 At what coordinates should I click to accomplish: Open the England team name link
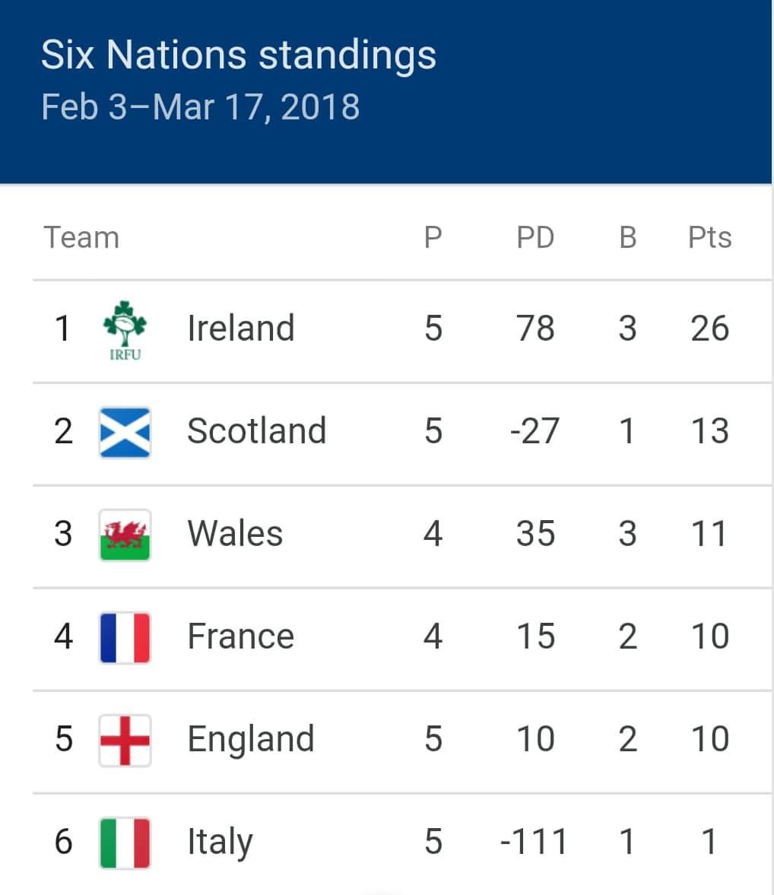tap(250, 739)
